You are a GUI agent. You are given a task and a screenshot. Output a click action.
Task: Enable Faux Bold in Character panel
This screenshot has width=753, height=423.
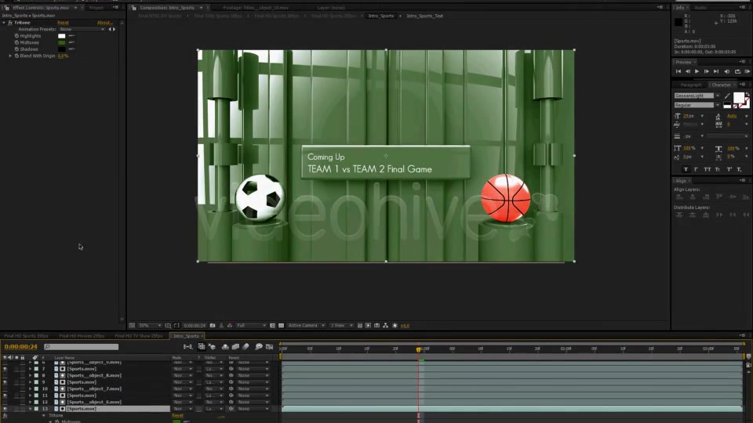pos(686,169)
